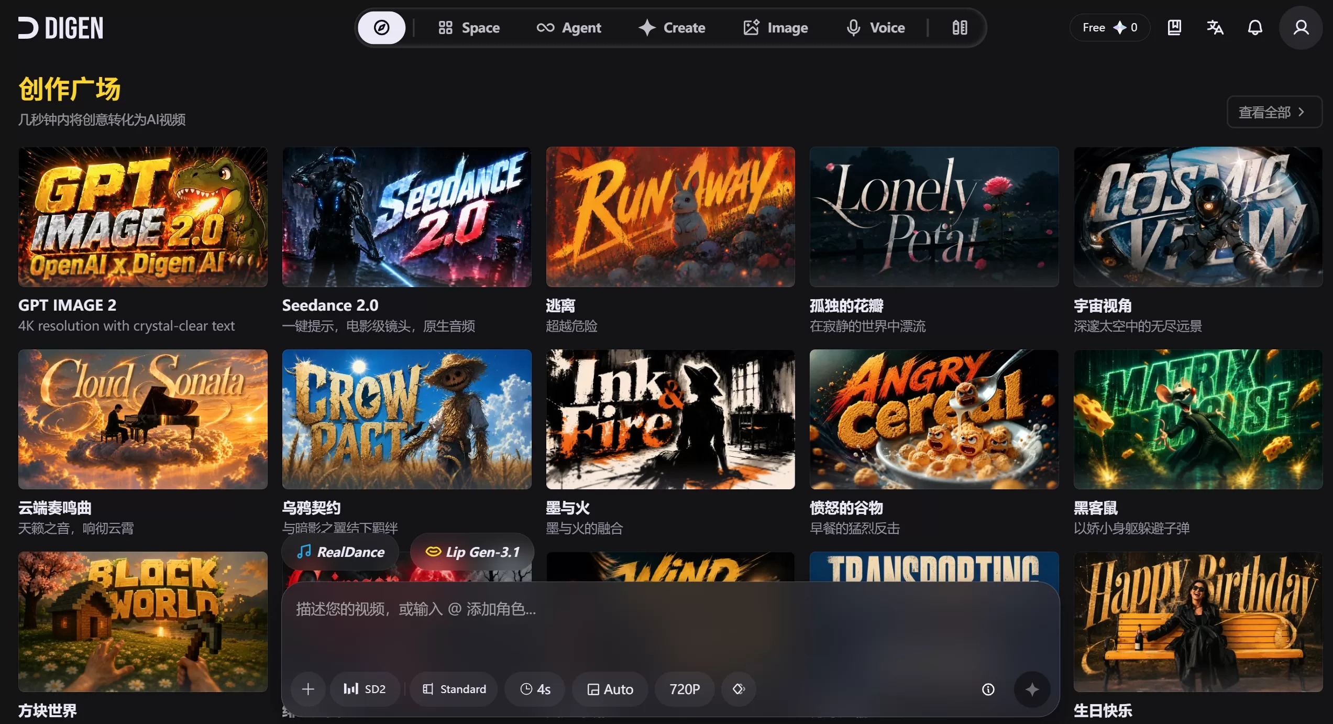This screenshot has width=1333, height=724.
Task: Select the RealDance chip
Action: (340, 552)
